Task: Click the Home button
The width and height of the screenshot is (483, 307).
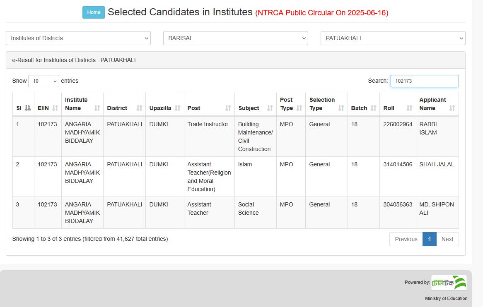Action: [x=94, y=12]
